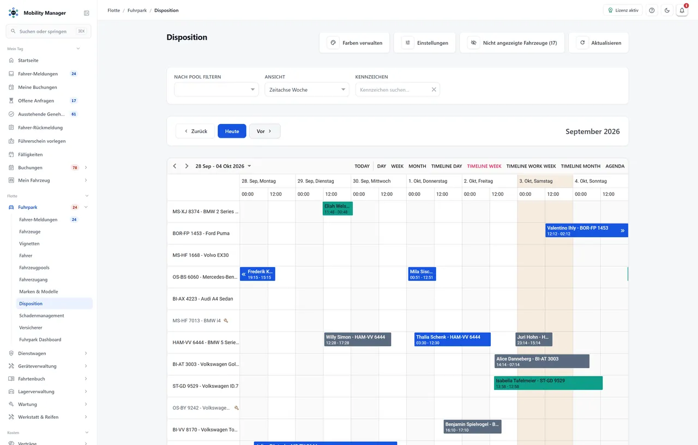Viewport: 698px width, 445px height.
Task: Click the Lizenz aktiv badge
Action: pyautogui.click(x=623, y=10)
